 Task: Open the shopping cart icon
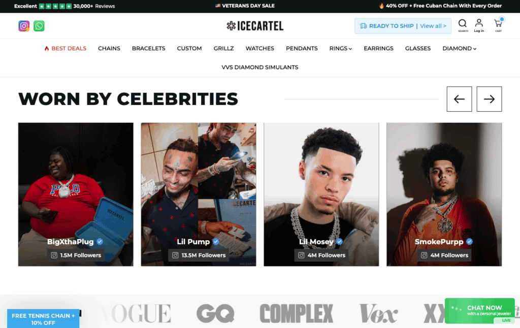coord(498,25)
